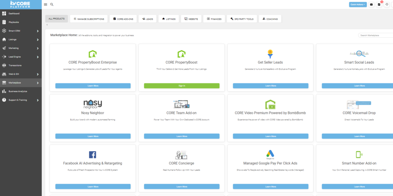Toggle the hamburger menu icon
393x196 pixels.
[x=46, y=5]
